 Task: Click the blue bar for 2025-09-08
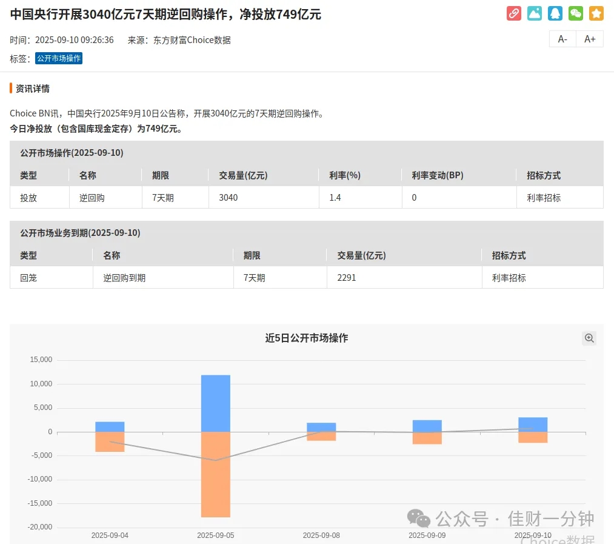[321, 427]
